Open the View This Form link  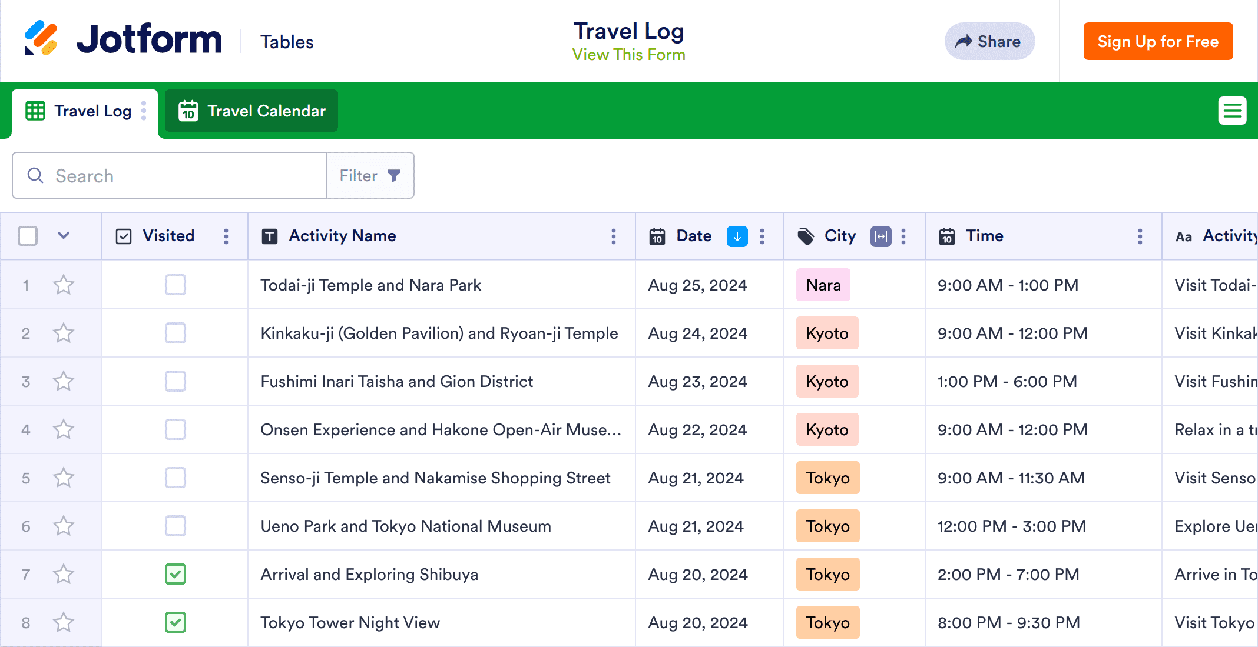point(628,55)
